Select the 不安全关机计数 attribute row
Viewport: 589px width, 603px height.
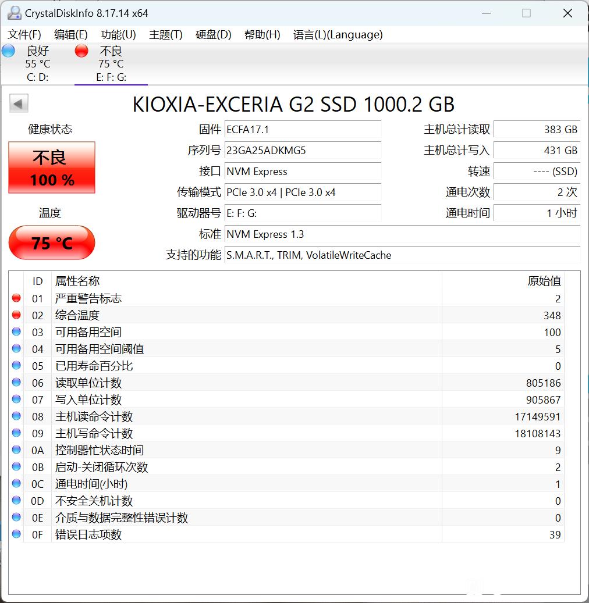click(x=286, y=500)
